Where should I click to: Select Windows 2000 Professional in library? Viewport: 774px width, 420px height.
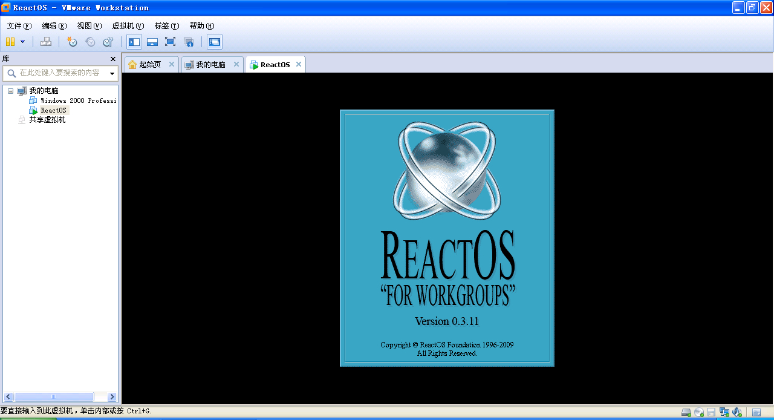coord(78,100)
